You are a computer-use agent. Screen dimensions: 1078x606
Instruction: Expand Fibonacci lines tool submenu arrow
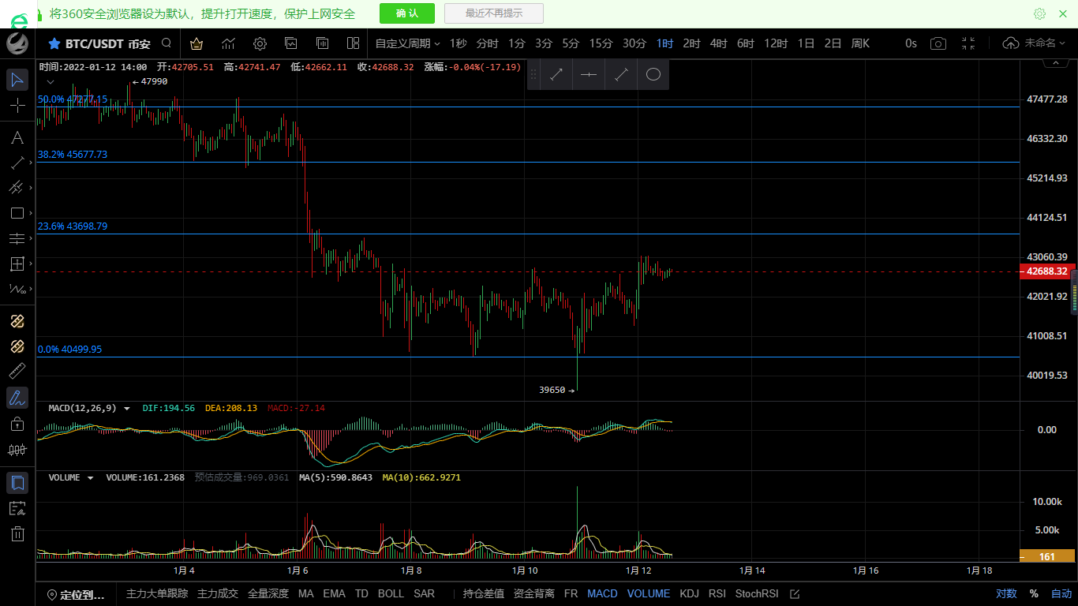[31, 238]
